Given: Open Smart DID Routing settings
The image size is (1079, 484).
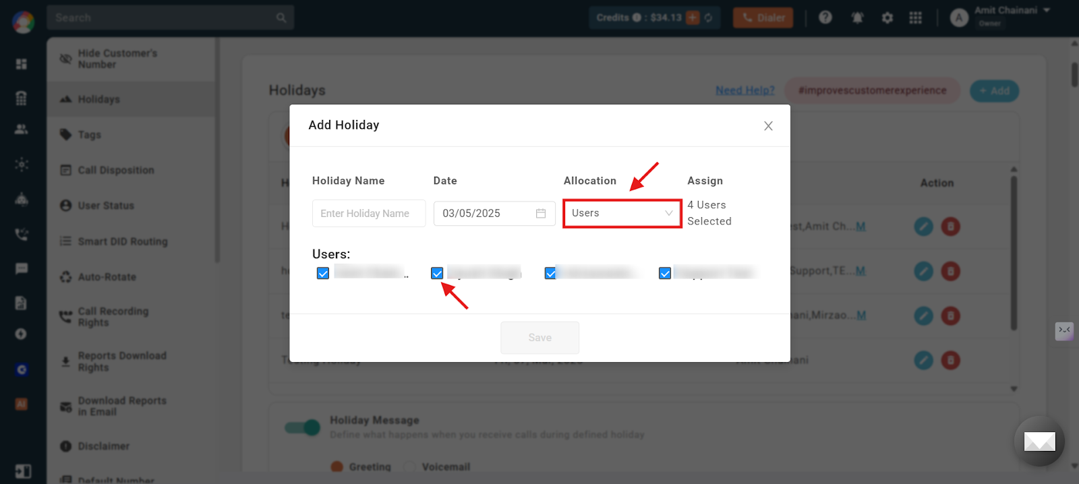Looking at the screenshot, I should coord(132,241).
